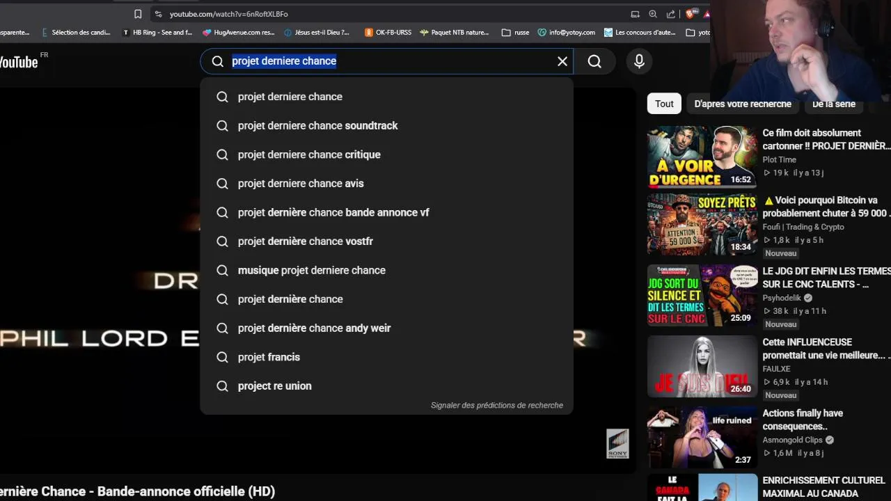Click channel name 'Plot Time'

779,159
